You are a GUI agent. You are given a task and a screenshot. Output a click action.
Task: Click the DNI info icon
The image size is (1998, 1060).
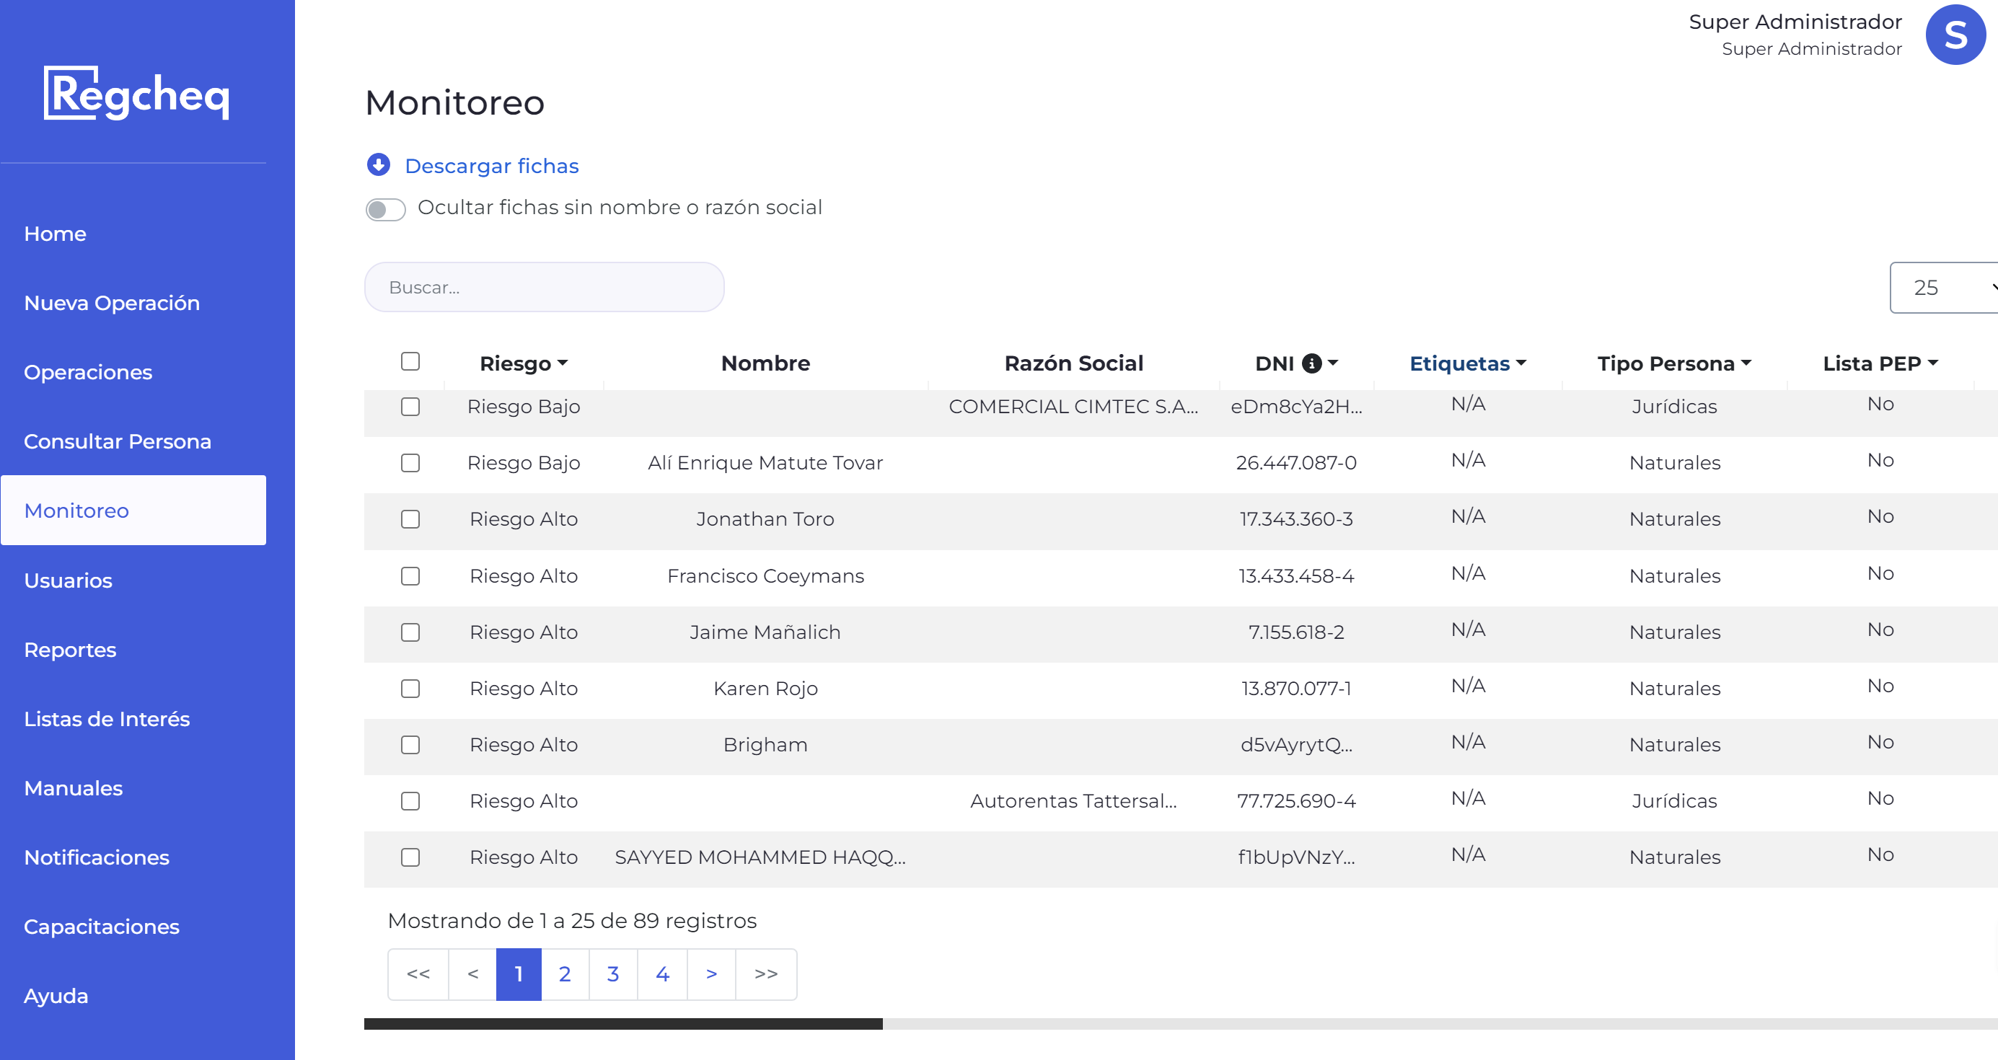1311,363
